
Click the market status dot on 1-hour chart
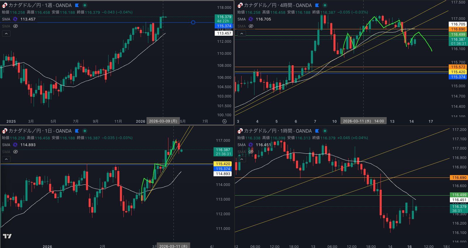tap(325, 131)
